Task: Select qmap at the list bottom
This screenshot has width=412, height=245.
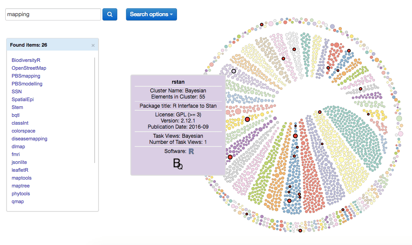Action: pyautogui.click(x=18, y=201)
